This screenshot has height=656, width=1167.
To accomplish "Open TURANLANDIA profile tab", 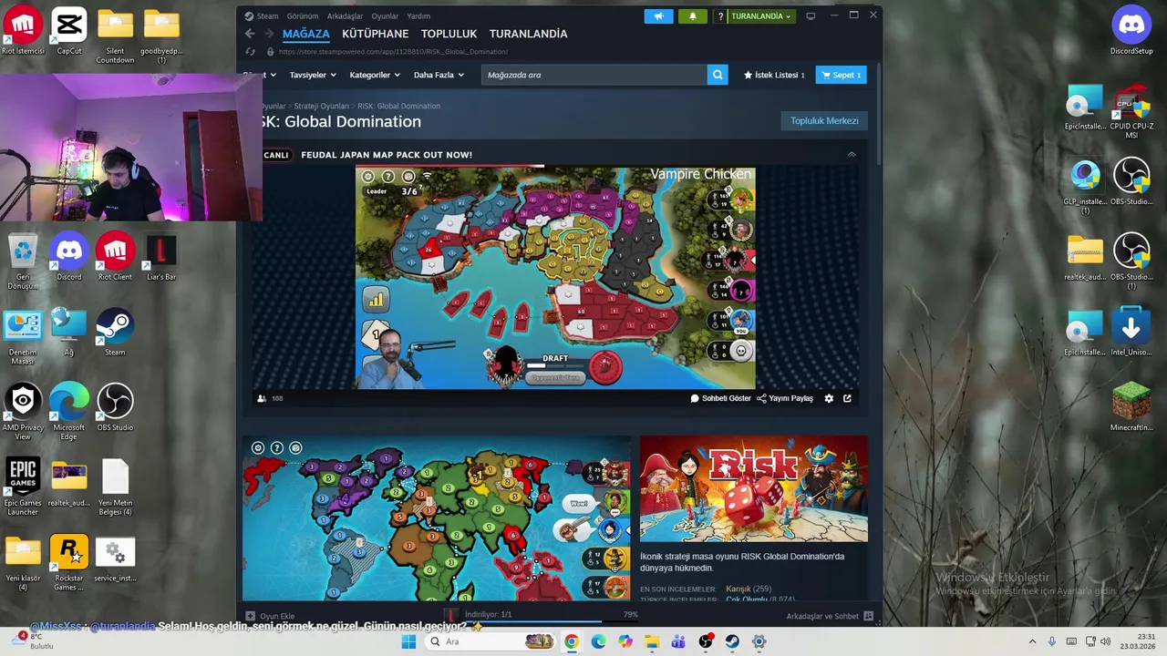I will (528, 34).
